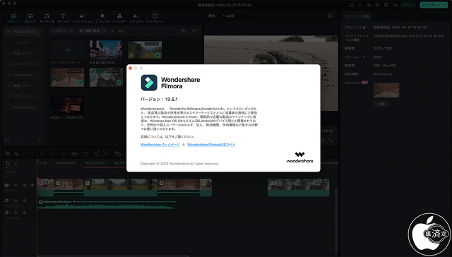Select the timeline selection arrow tool
Image resolution: width=452 pixels, height=257 pixels.
click(17, 154)
